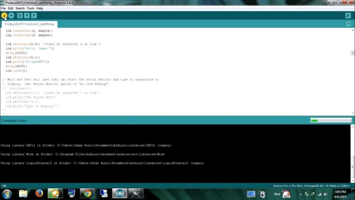
Task: Open the Help menu
Action: [x=40, y=8]
